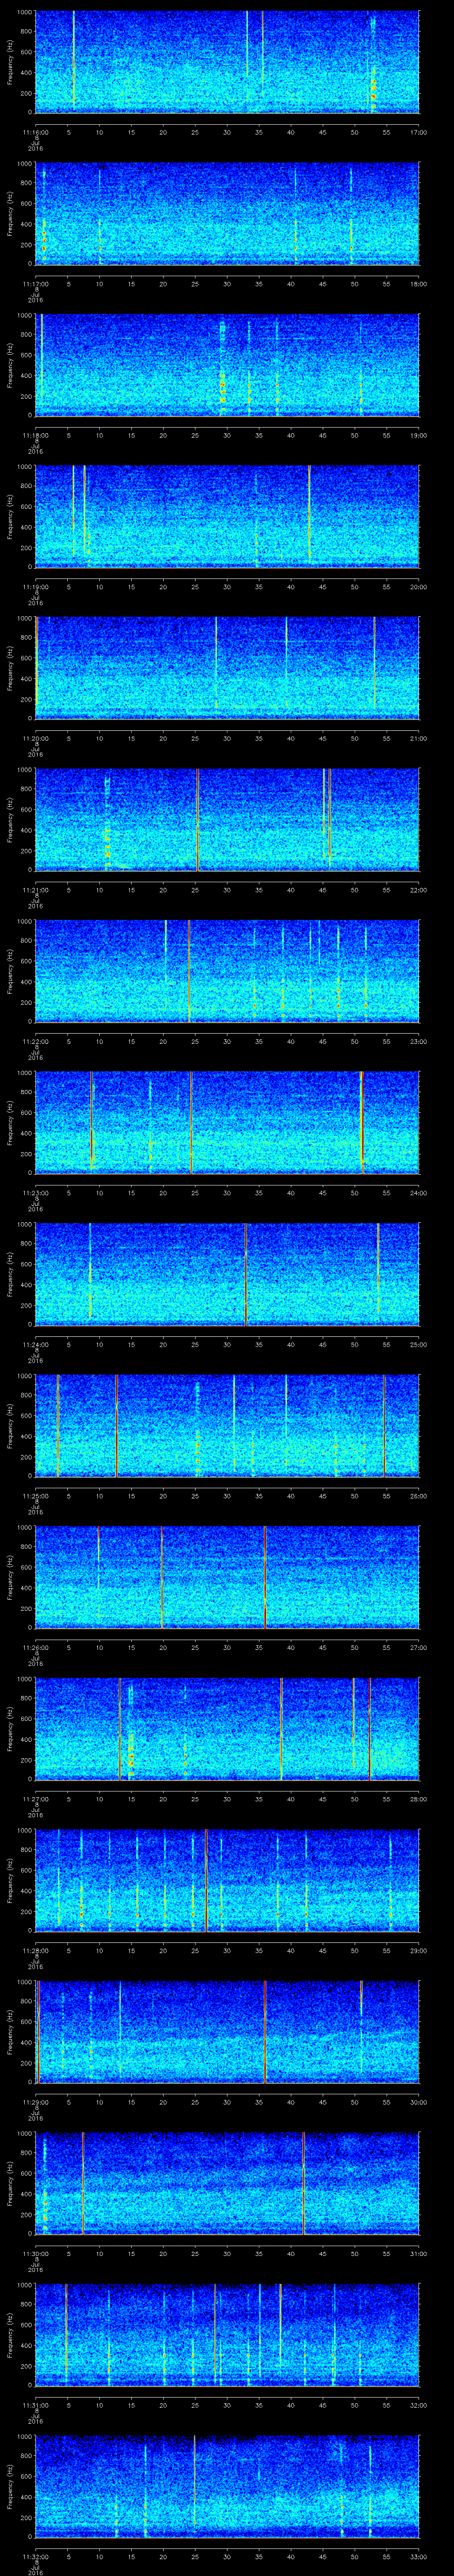Open the spectrogram panel starting at 11:20:00
This screenshot has width=454, height=2576.
pyautogui.click(x=227, y=668)
